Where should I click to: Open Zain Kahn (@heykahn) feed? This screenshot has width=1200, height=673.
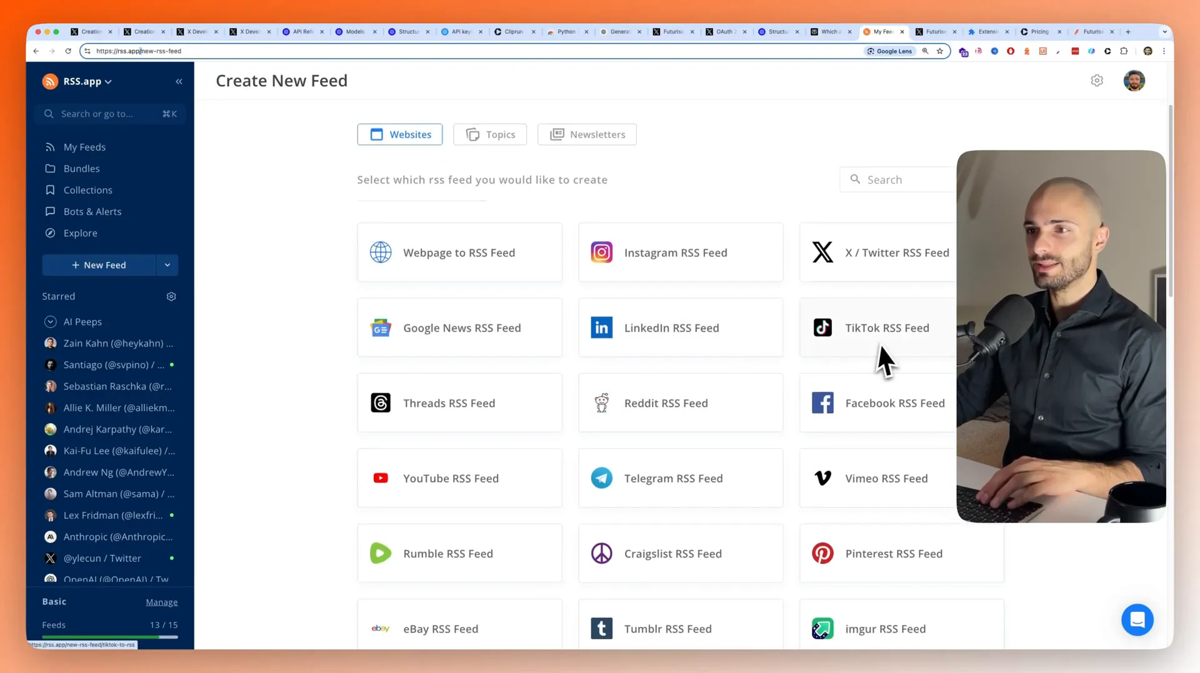110,343
